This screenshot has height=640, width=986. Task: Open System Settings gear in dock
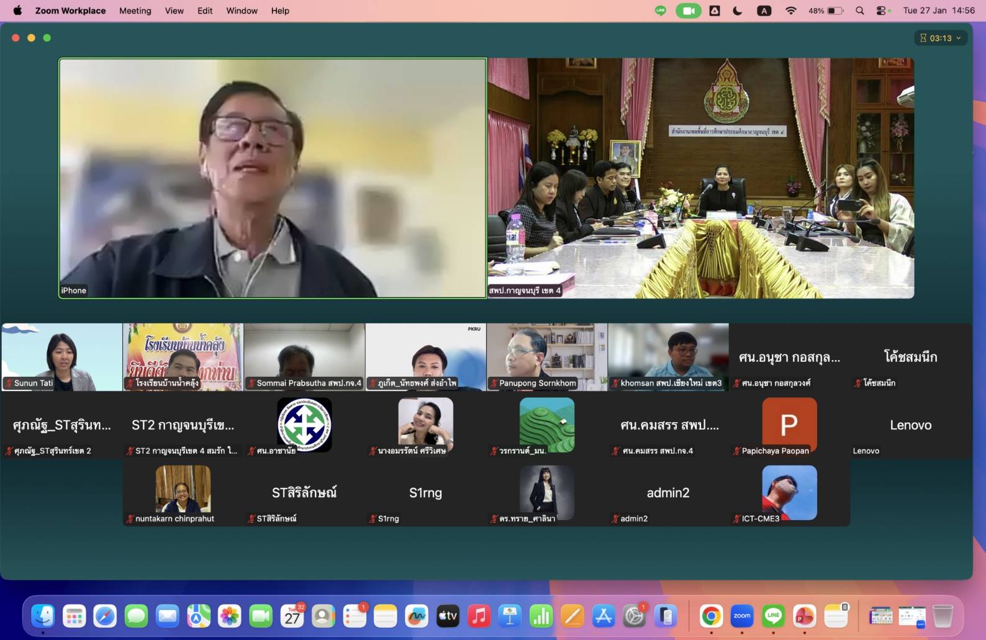tap(634, 616)
